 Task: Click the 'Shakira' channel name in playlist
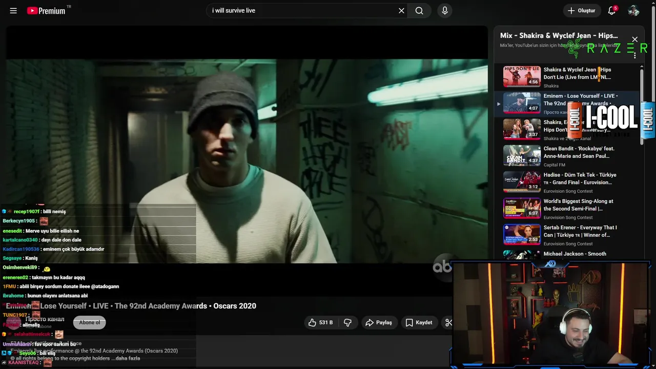(x=551, y=86)
